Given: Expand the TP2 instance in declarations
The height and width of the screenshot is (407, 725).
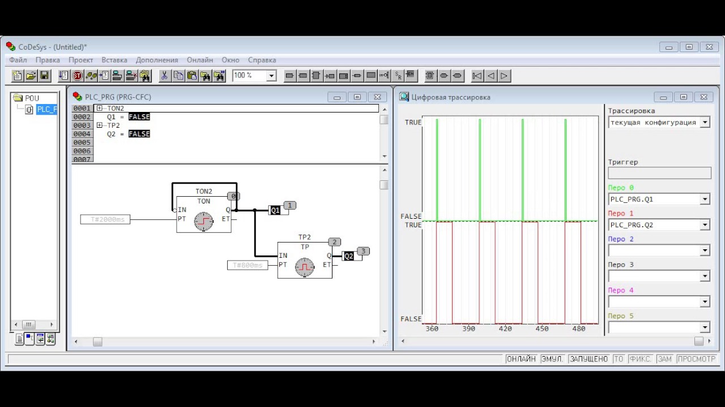Looking at the screenshot, I should (100, 125).
